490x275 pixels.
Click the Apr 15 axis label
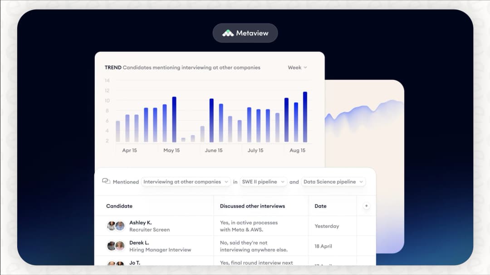pyautogui.click(x=129, y=150)
